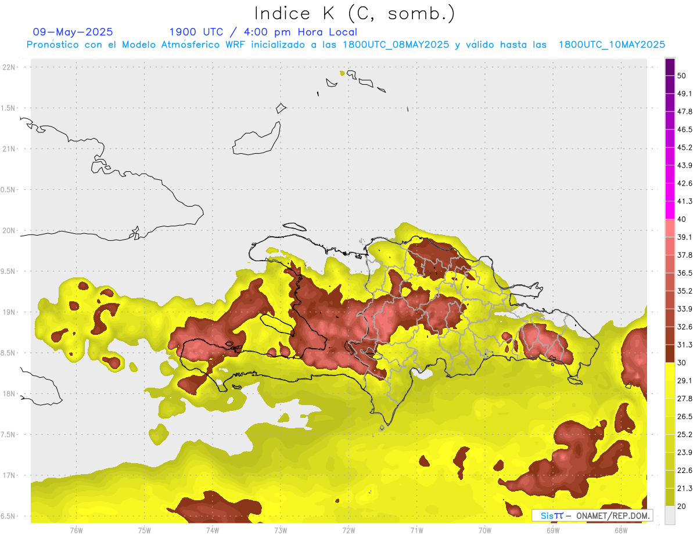This screenshot has width=697, height=538.
Task: Click the colorbar value "25.2"
Action: click(685, 435)
